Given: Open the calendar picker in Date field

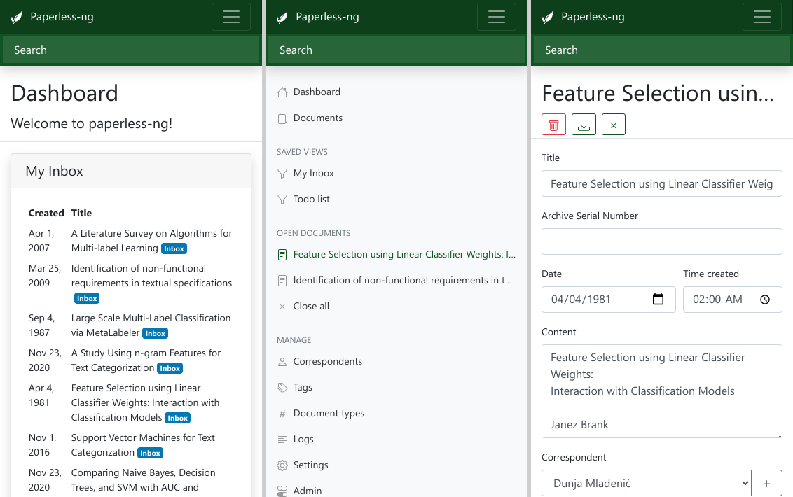Looking at the screenshot, I should point(658,300).
